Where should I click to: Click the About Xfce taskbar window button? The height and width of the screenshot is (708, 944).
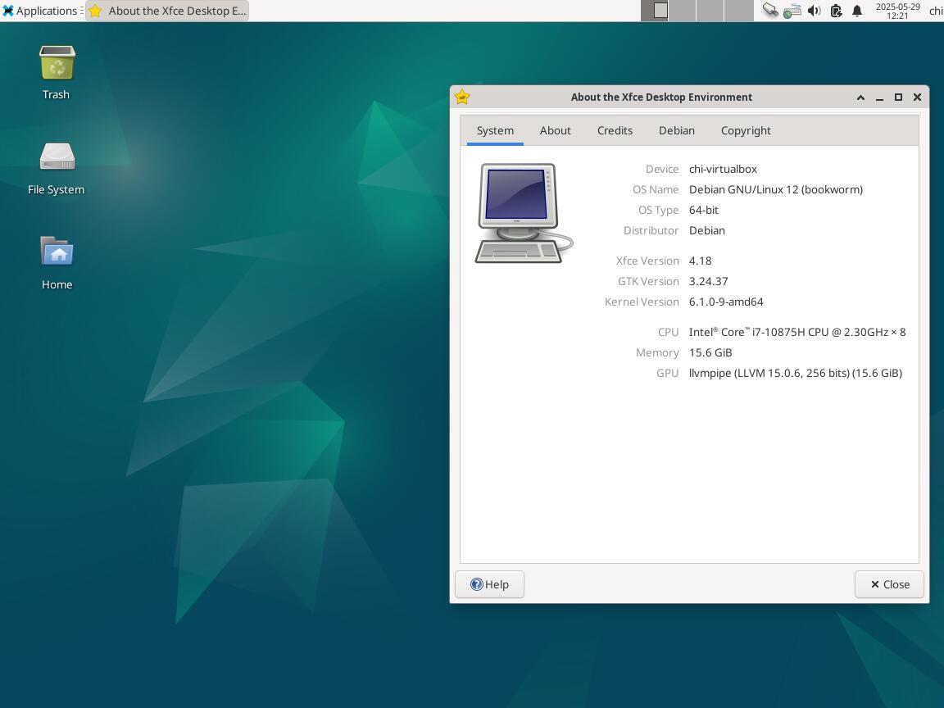pos(167,11)
